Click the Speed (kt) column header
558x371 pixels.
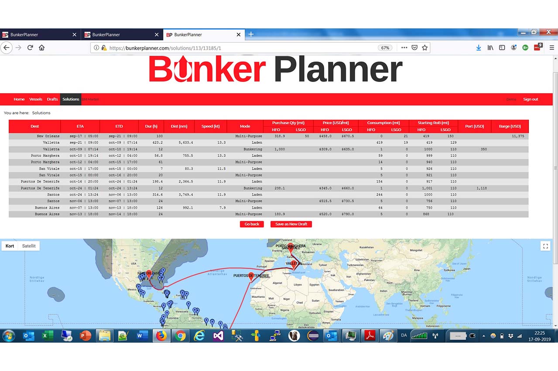(x=210, y=126)
